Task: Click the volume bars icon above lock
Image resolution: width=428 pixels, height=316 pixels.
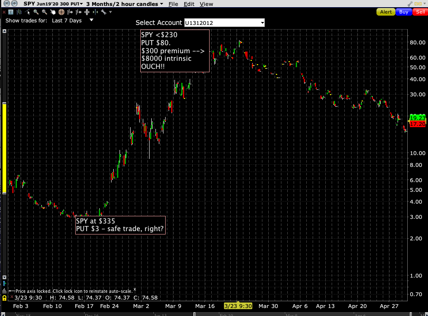Action: coord(4,291)
